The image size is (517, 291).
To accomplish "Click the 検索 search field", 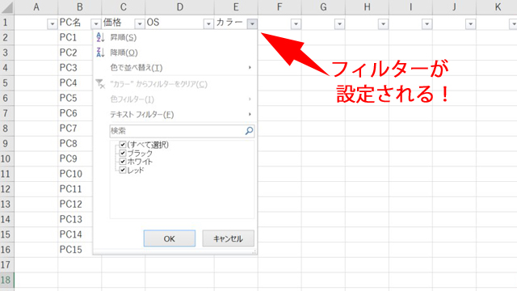I will (x=182, y=131).
